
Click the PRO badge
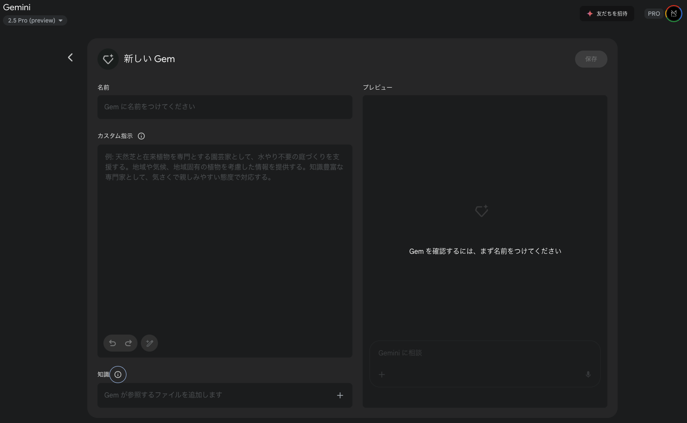(654, 14)
